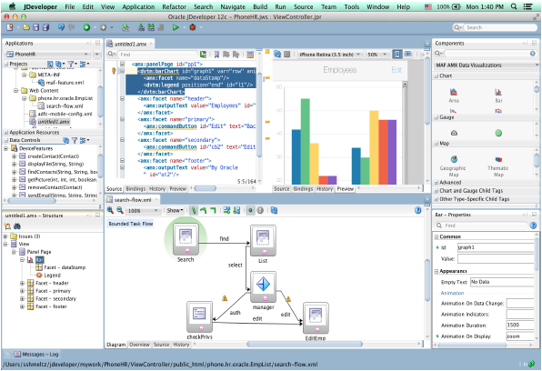Click the Animation Duration field 1500
The width and height of the screenshot is (542, 371).
coord(520,325)
